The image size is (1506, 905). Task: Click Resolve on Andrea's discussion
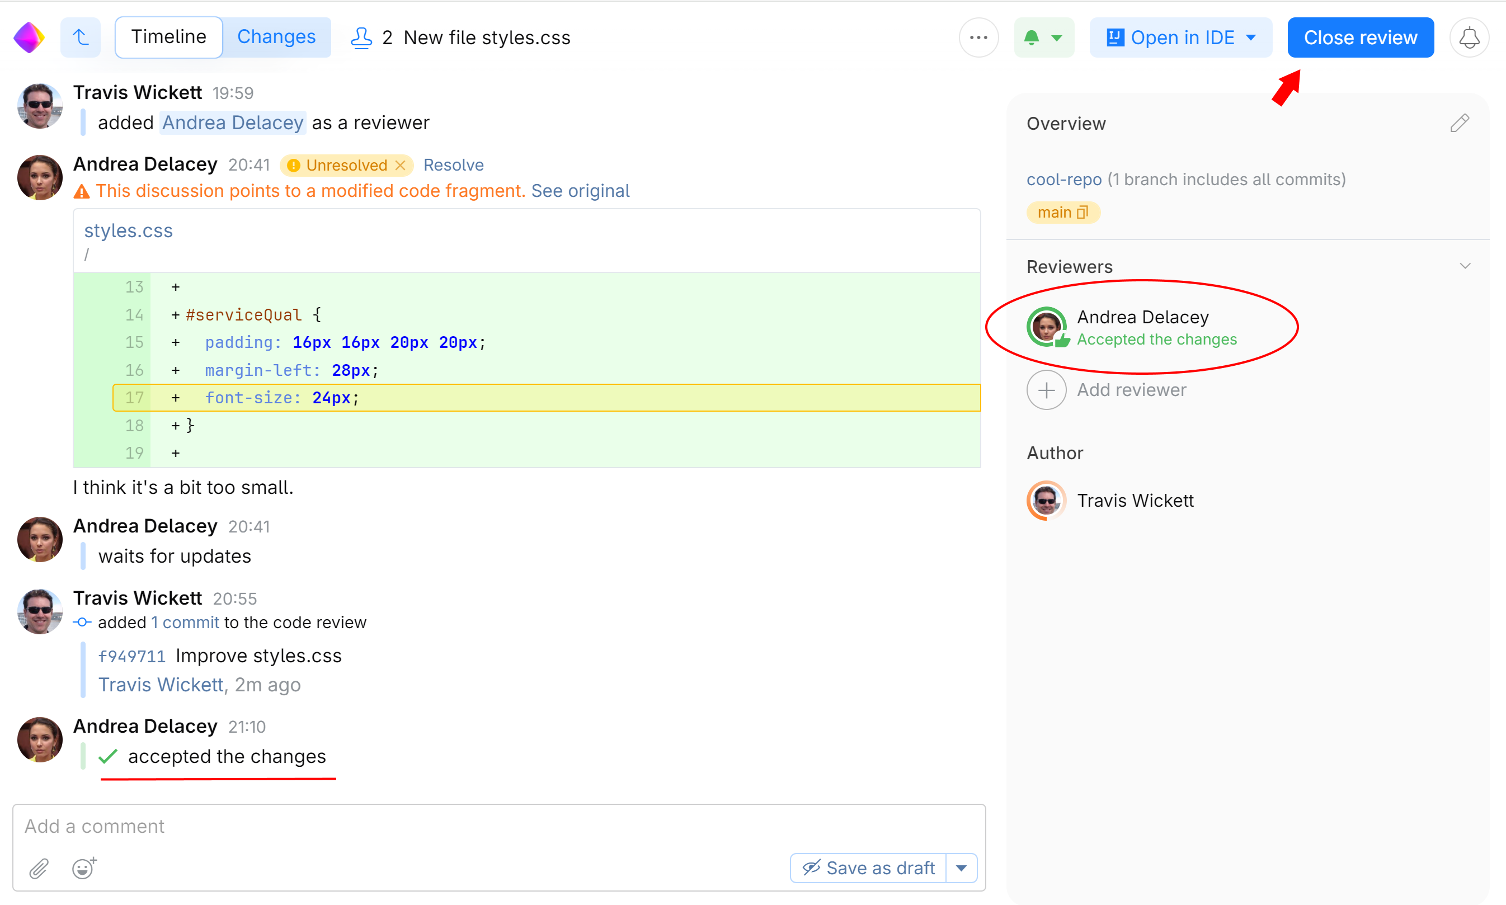pyautogui.click(x=453, y=165)
